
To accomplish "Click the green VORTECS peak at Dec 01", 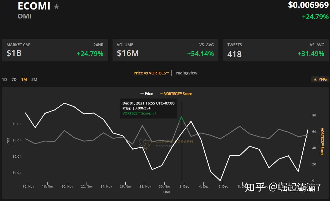I will 181,116.
